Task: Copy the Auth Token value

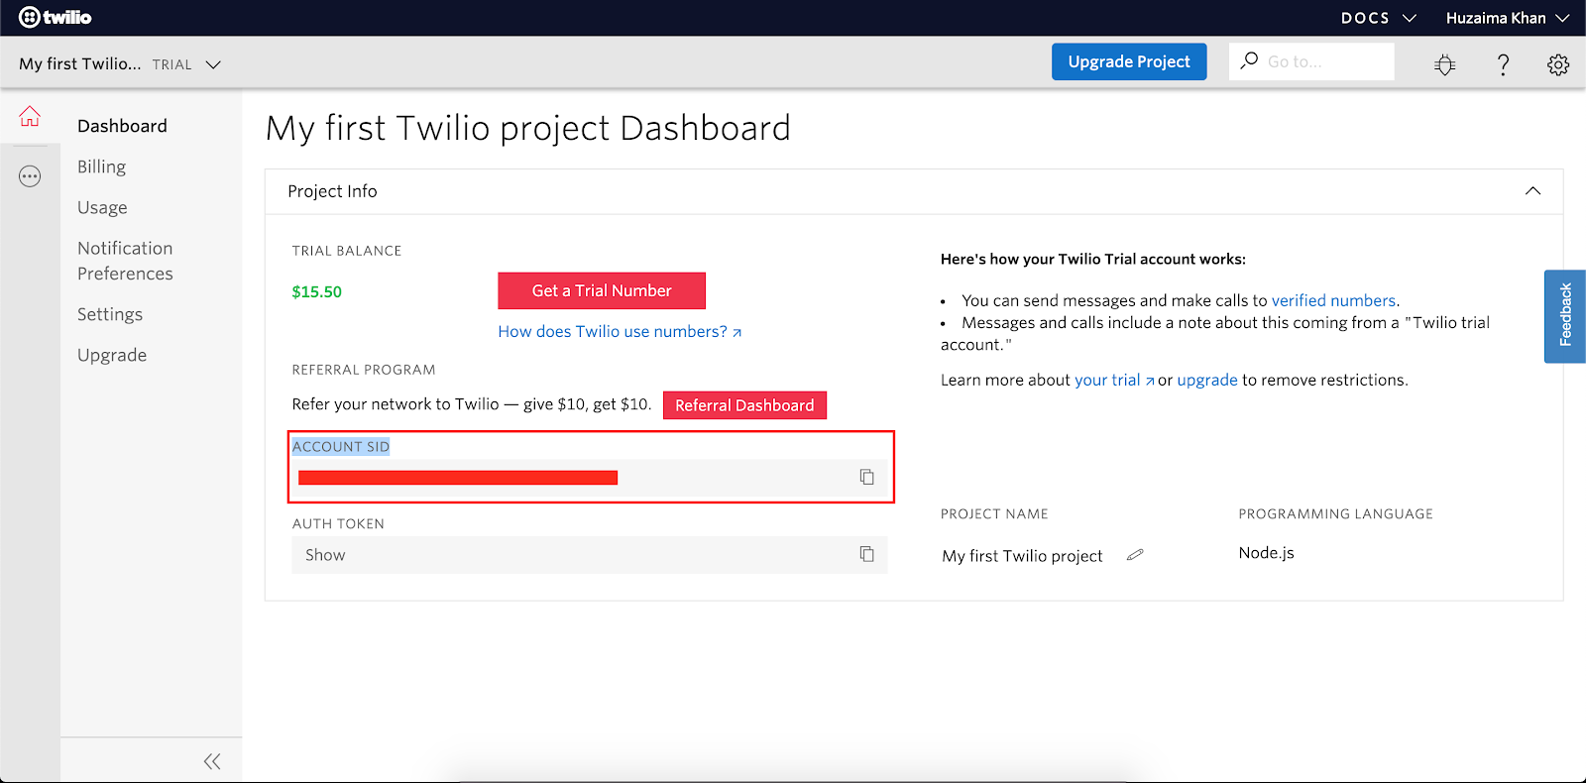Action: coord(866,554)
